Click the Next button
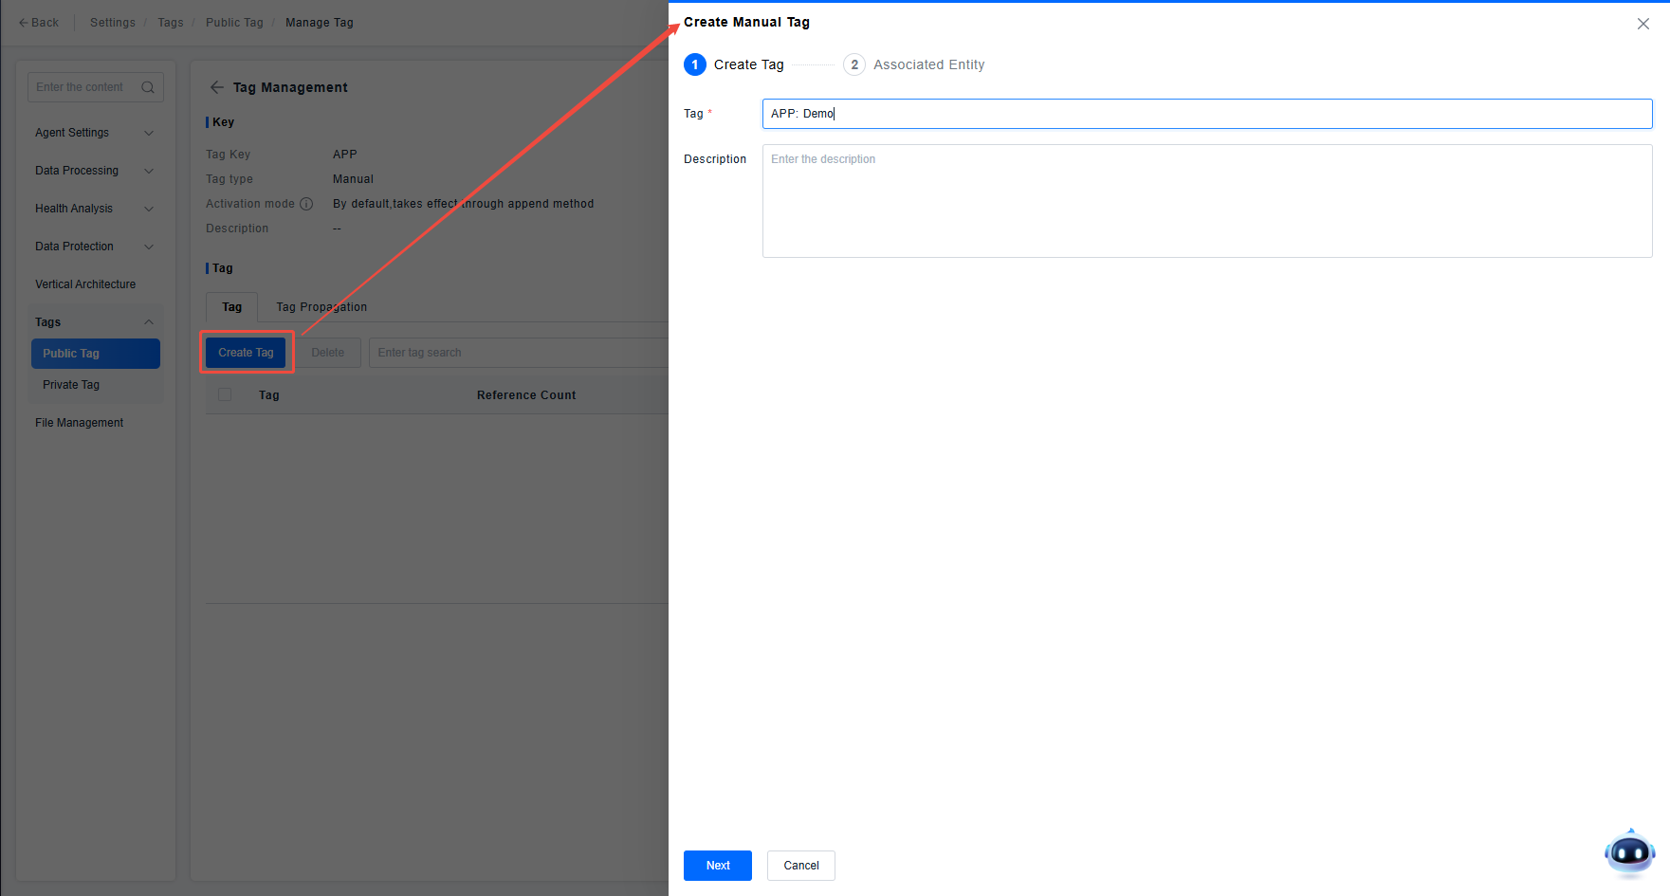The height and width of the screenshot is (896, 1670). click(x=717, y=866)
